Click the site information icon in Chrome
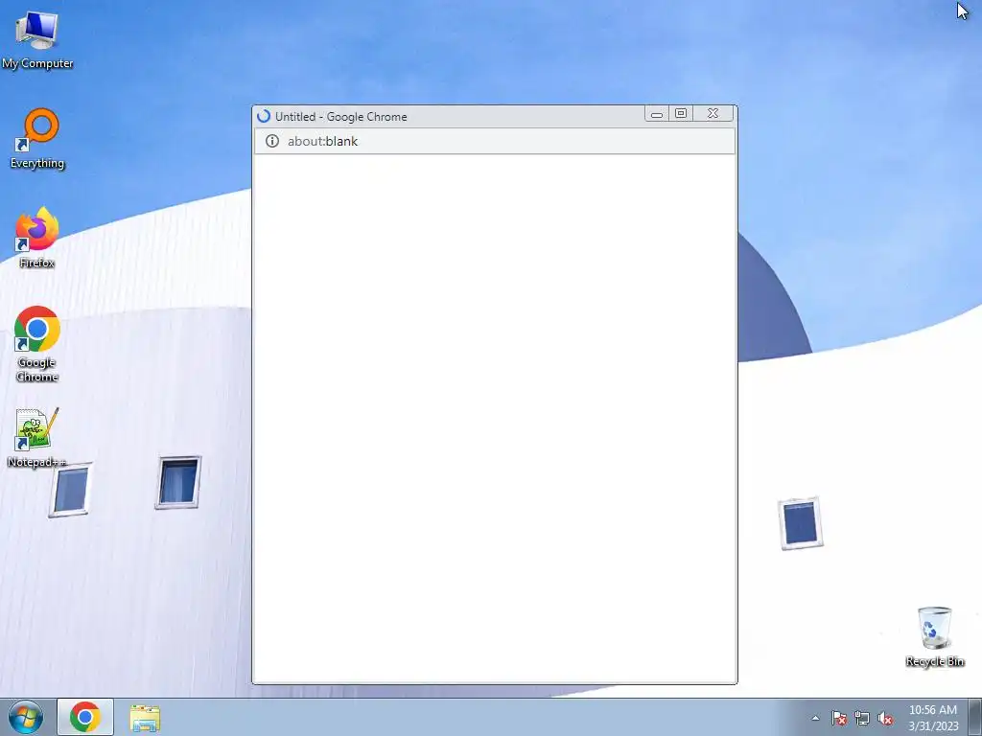982x736 pixels. coord(271,141)
